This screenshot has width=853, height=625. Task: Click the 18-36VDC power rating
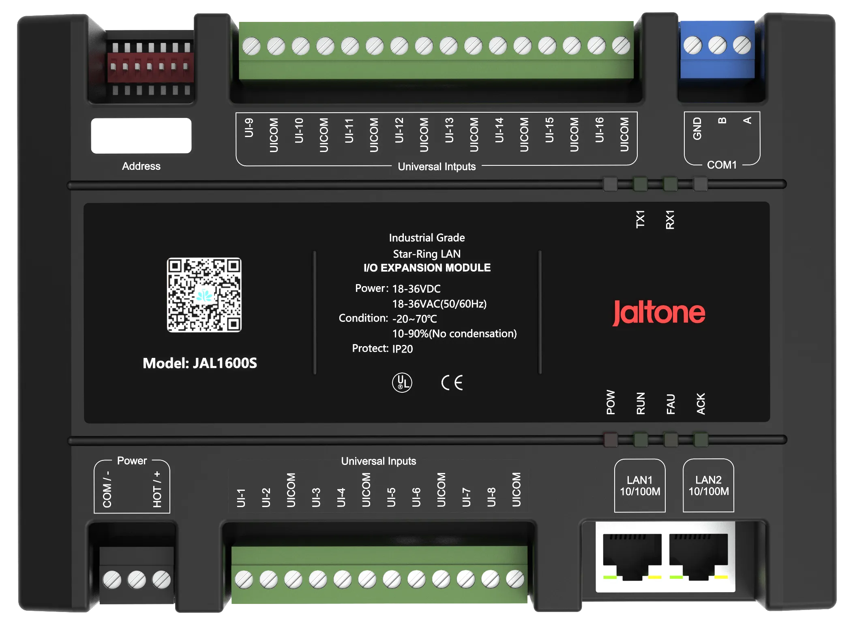[x=416, y=289]
